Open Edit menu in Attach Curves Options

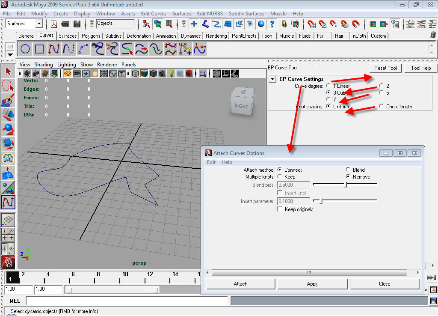pos(211,162)
